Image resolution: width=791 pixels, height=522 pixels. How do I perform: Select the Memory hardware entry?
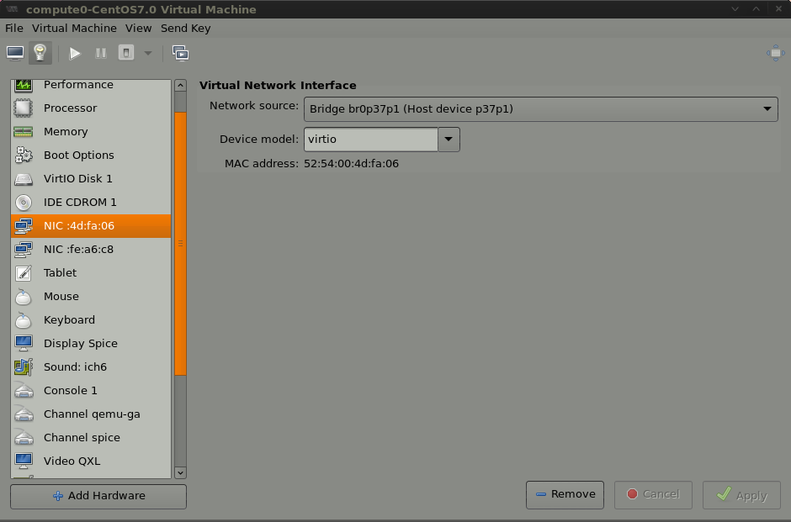pos(66,132)
